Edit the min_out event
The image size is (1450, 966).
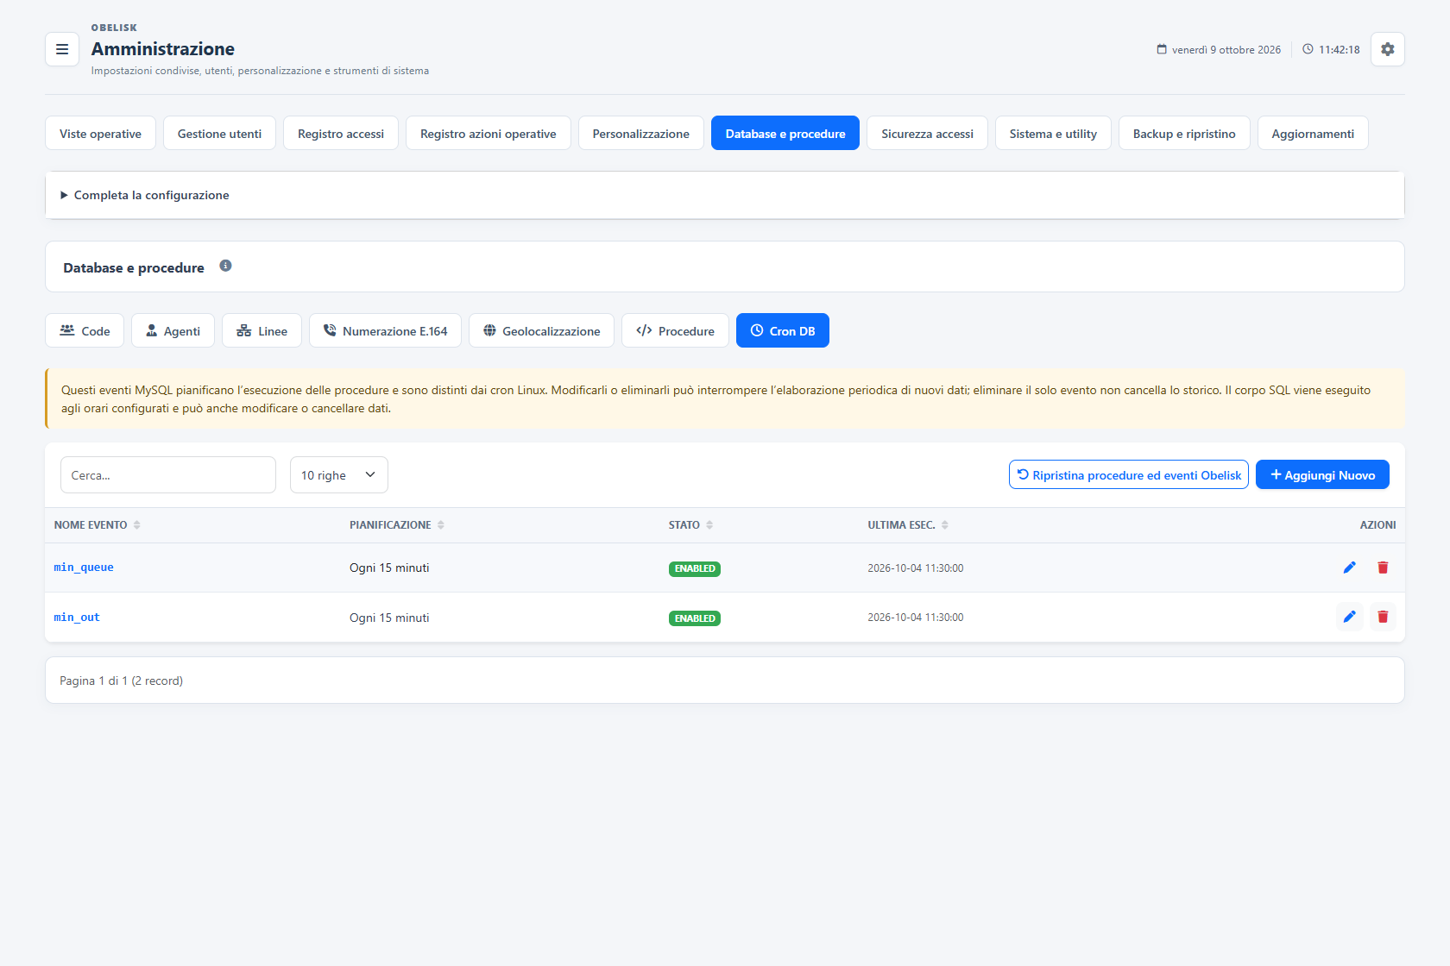pos(1349,617)
